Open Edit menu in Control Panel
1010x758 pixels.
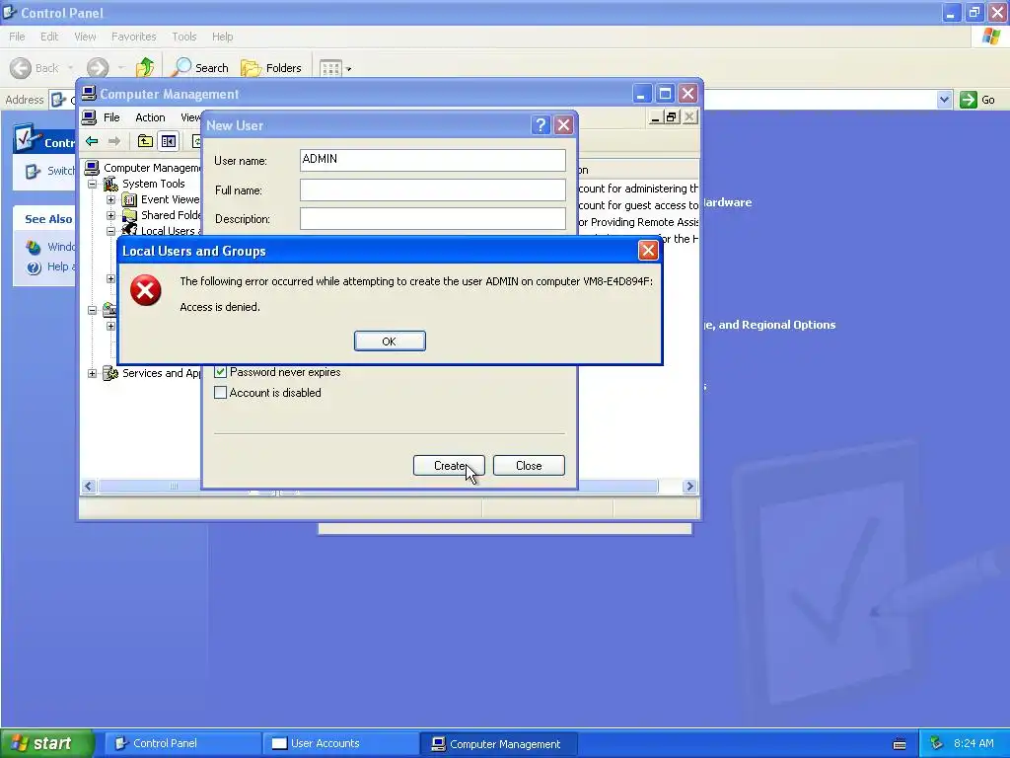pyautogui.click(x=49, y=37)
